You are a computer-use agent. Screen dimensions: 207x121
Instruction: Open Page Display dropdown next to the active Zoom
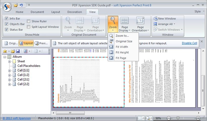pos(124,24)
